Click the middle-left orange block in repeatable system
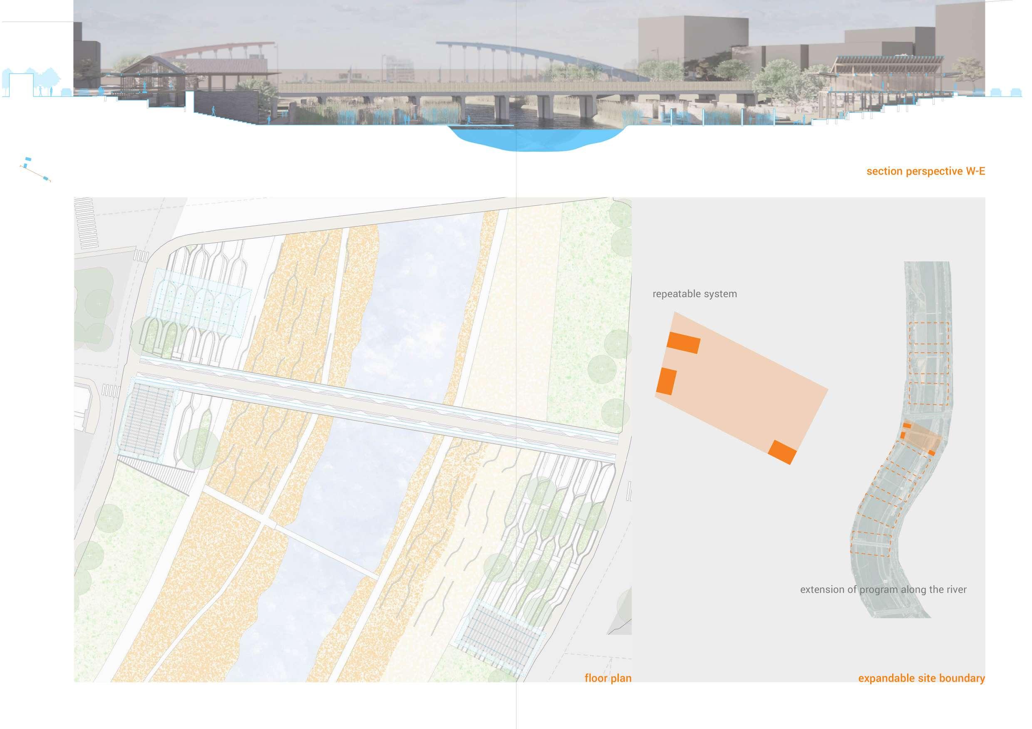 tap(666, 382)
